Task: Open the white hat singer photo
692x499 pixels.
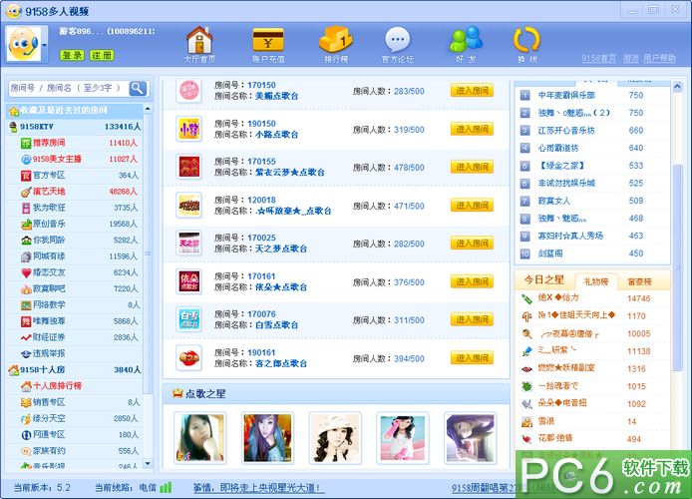Action: tap(335, 438)
